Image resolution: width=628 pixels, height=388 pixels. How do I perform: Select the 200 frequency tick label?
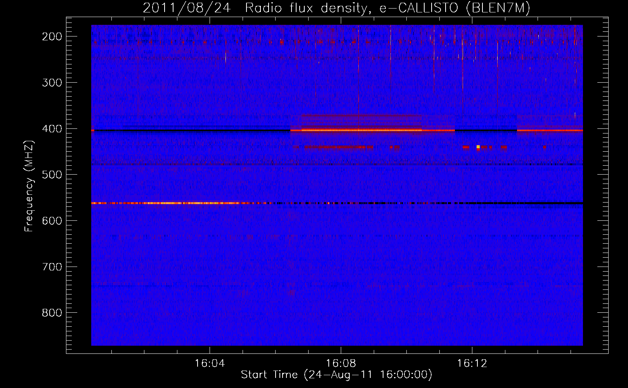[52, 36]
